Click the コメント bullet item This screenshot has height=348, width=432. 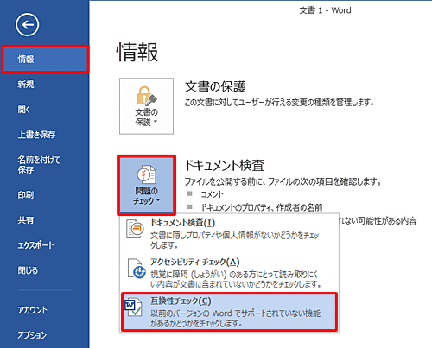point(212,194)
